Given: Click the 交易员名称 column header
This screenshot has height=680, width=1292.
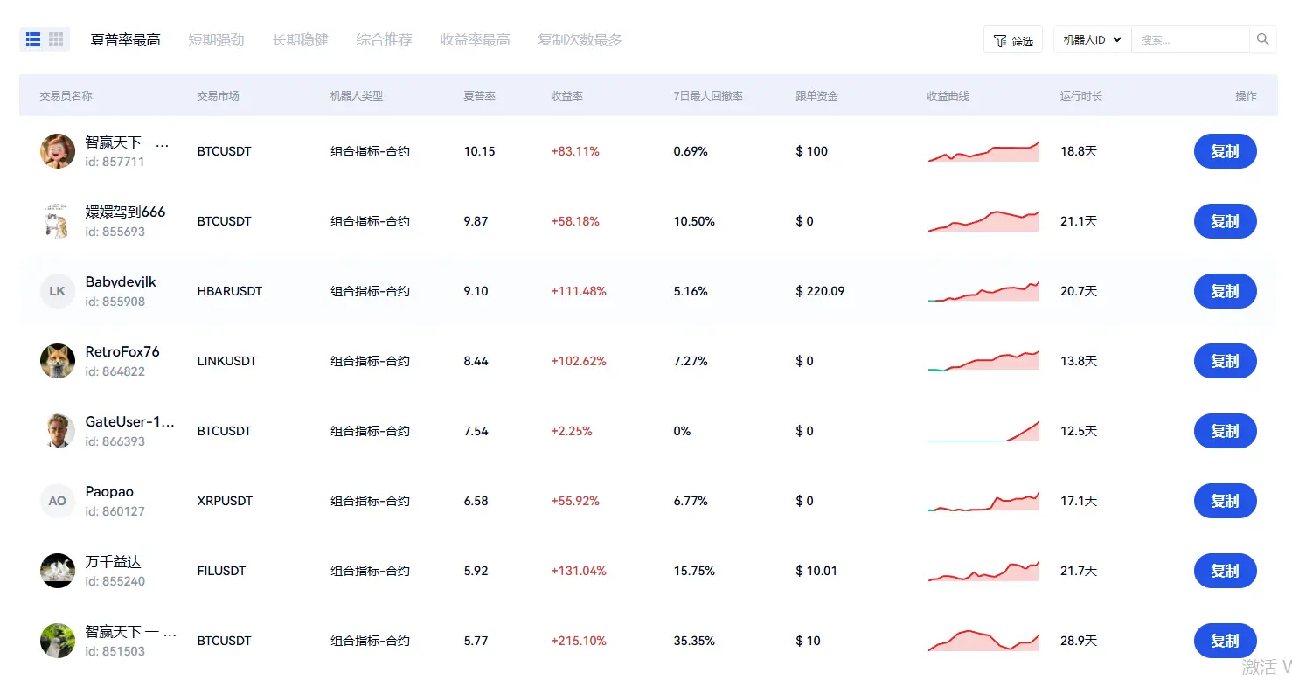Looking at the screenshot, I should tap(66, 96).
